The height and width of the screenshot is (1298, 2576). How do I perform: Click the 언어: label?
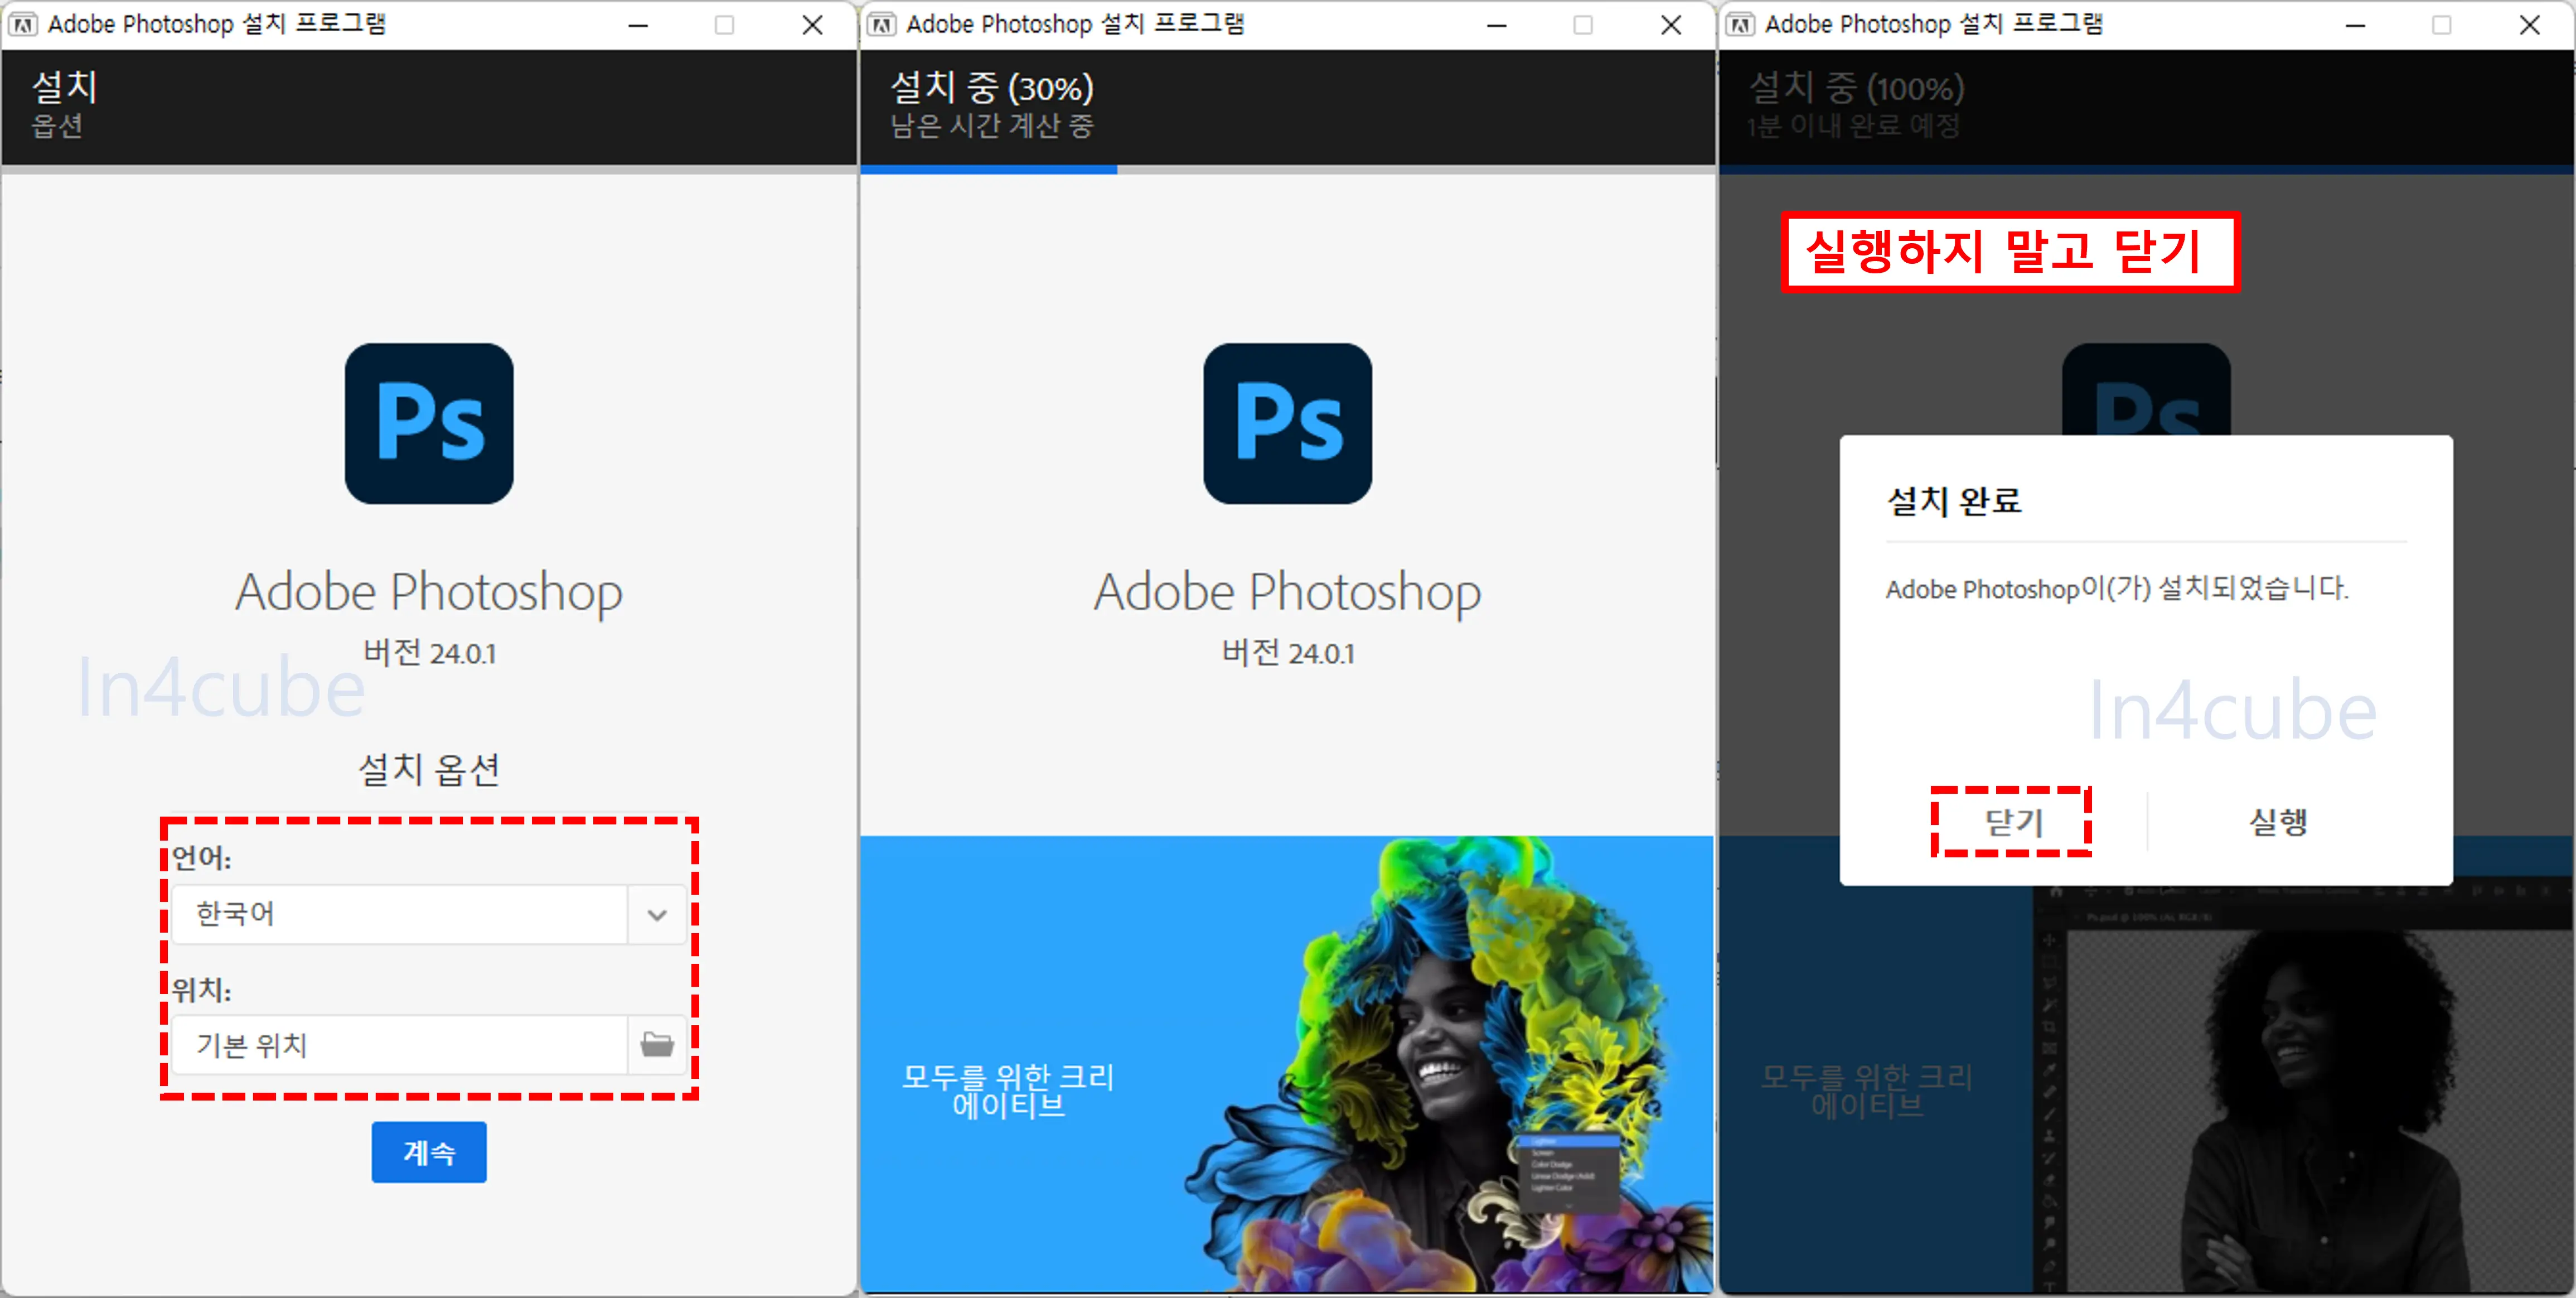point(201,858)
